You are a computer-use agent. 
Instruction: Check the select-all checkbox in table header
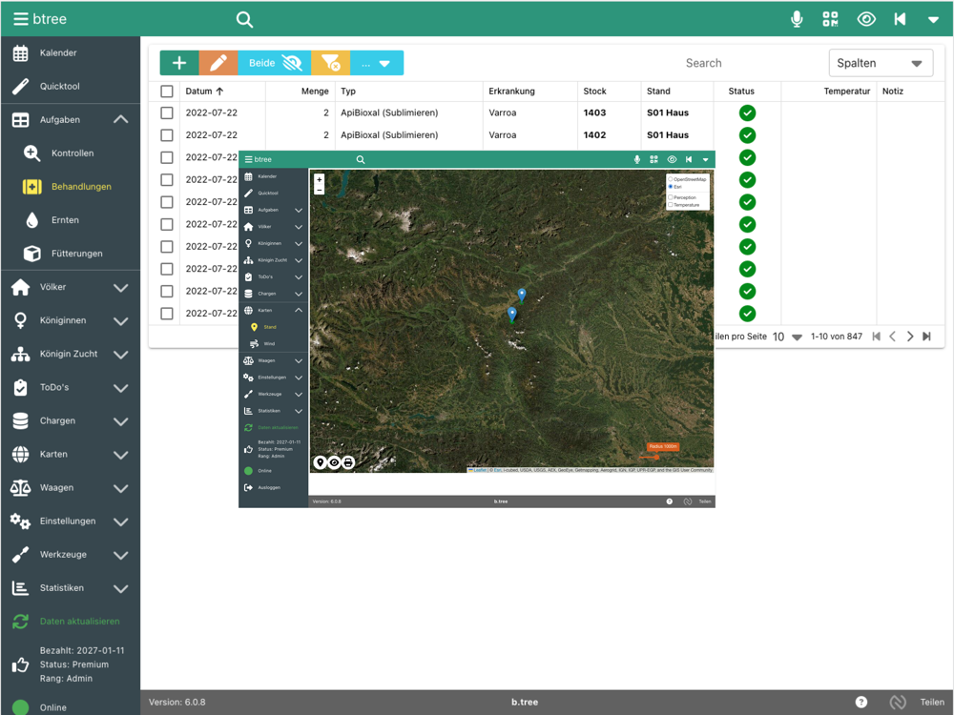167,92
